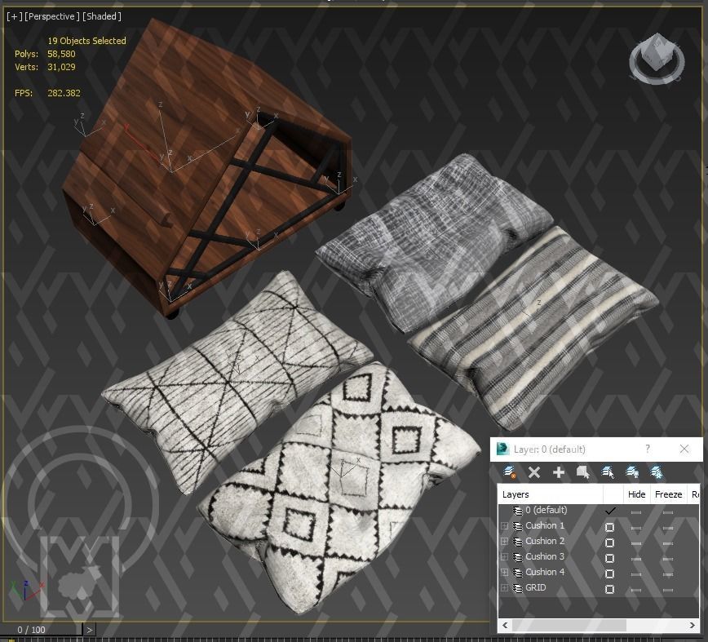Set Cushion 1 as current layer checkbox
The width and height of the screenshot is (708, 642).
coord(609,527)
